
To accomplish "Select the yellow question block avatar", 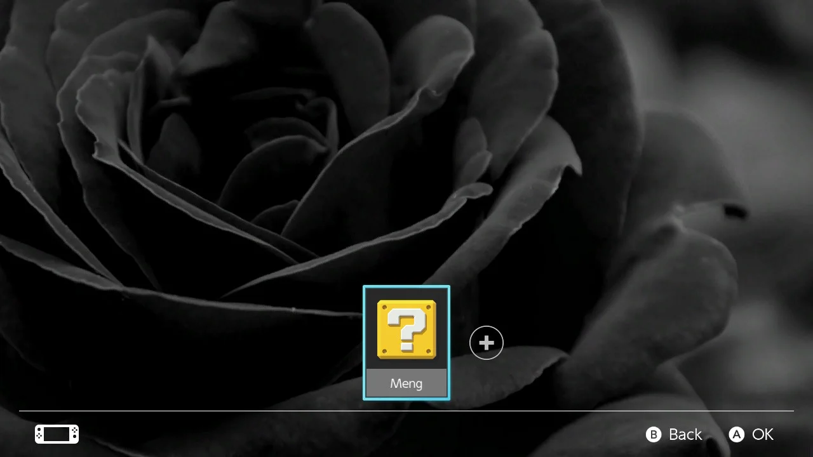I will pyautogui.click(x=406, y=329).
